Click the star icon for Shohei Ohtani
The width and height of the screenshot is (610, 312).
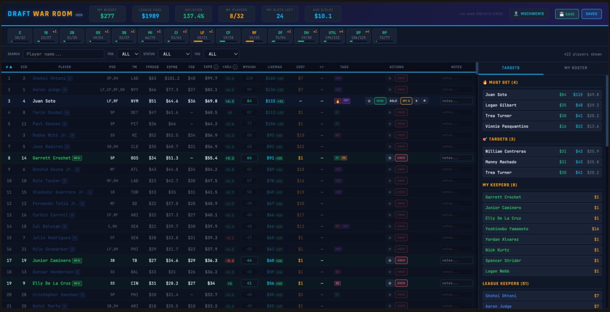tap(390, 78)
